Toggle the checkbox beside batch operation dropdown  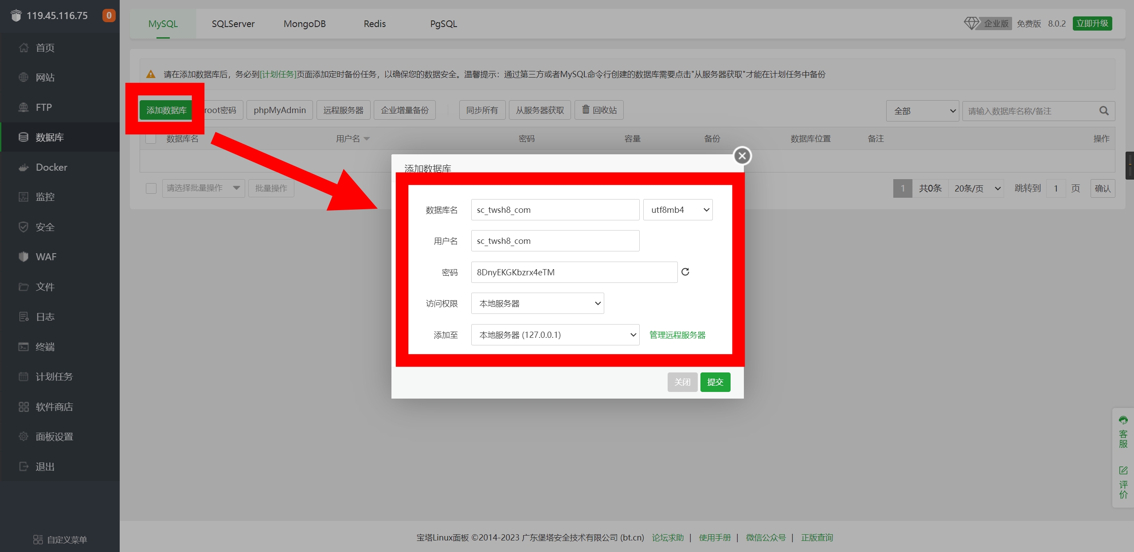click(x=151, y=188)
